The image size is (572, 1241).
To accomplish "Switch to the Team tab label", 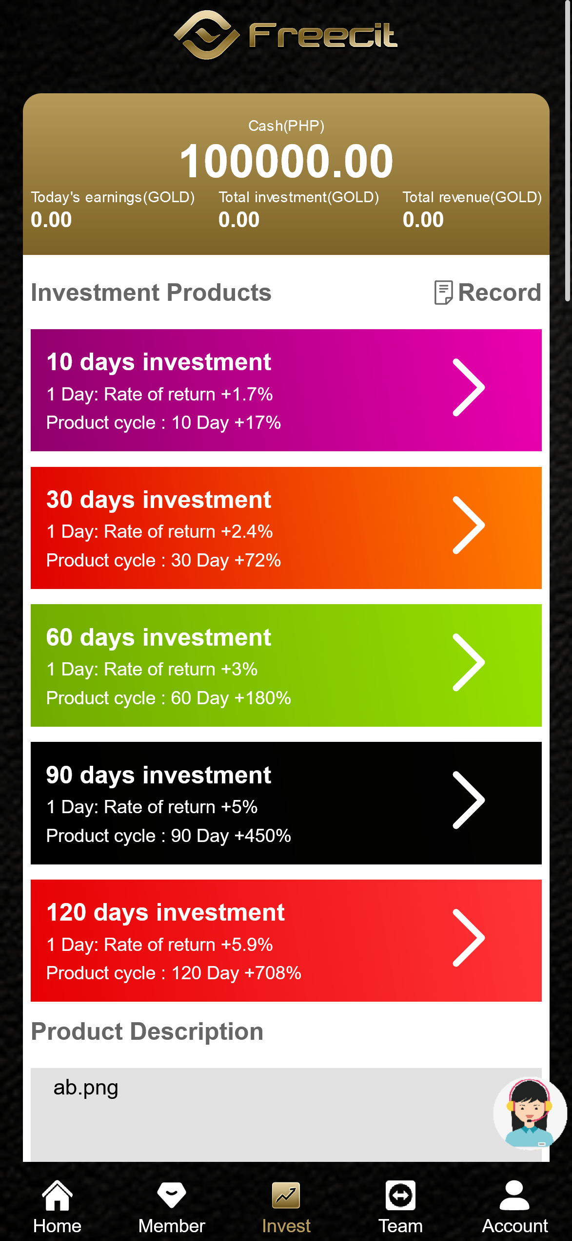I will [x=400, y=1226].
